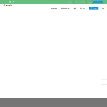Click the reCAPTCHA badge at right edge
107x107 pixels.
104,82
